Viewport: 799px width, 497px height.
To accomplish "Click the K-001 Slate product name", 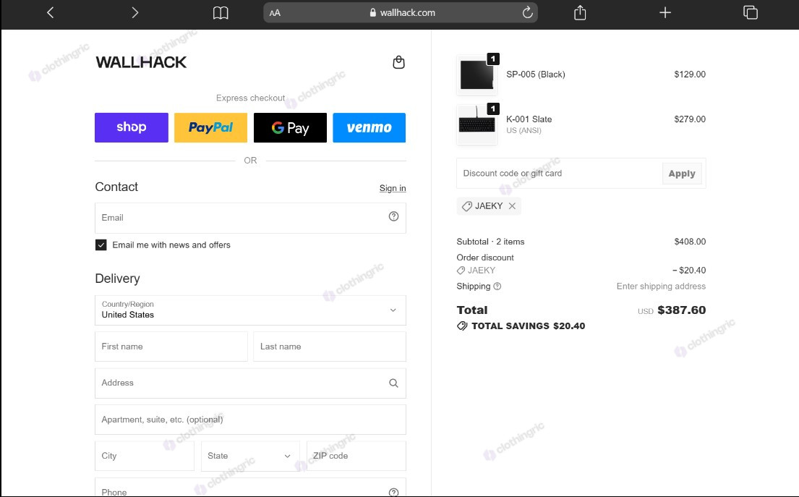I will (529, 119).
